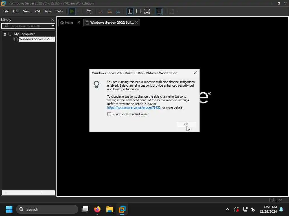The height and width of the screenshot is (216, 289).
Task: Switch to Windows Server 2022 Build tab
Action: [112, 22]
